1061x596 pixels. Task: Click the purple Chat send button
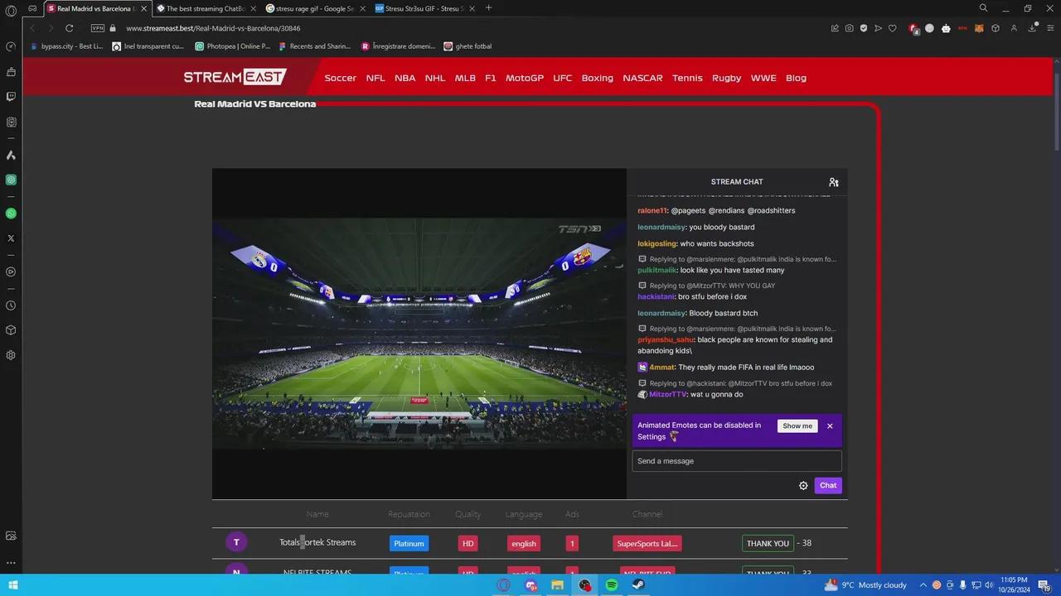[828, 486]
